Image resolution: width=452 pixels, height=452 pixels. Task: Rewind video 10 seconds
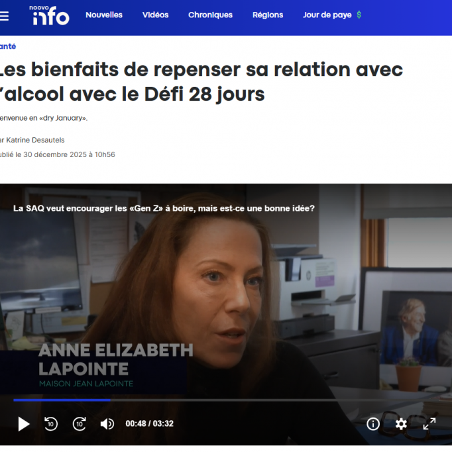point(51,424)
